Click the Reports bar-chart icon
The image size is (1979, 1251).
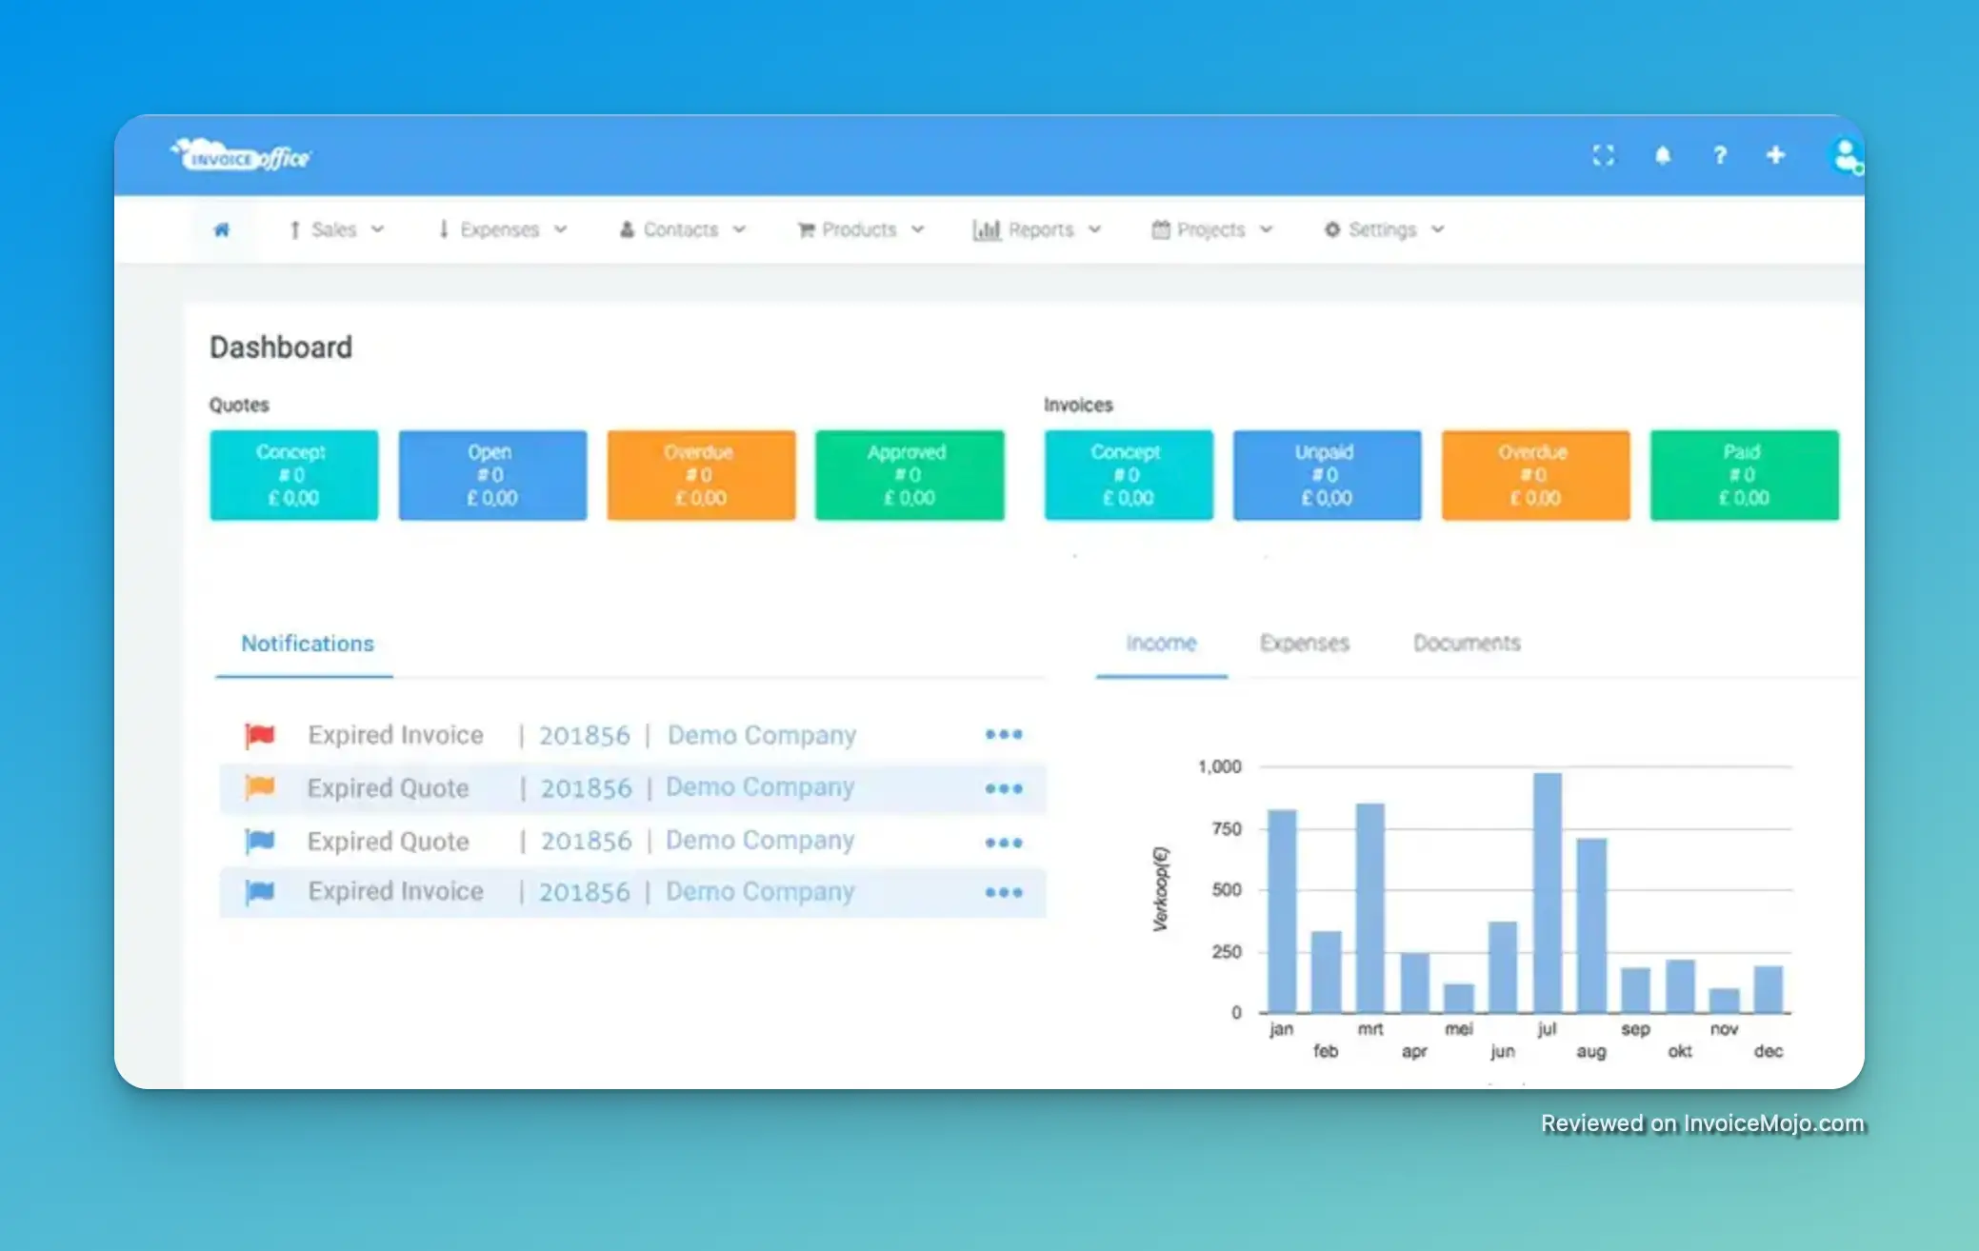pos(988,229)
